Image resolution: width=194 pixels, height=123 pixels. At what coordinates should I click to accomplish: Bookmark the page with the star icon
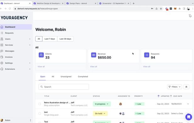[x=161, y=9]
